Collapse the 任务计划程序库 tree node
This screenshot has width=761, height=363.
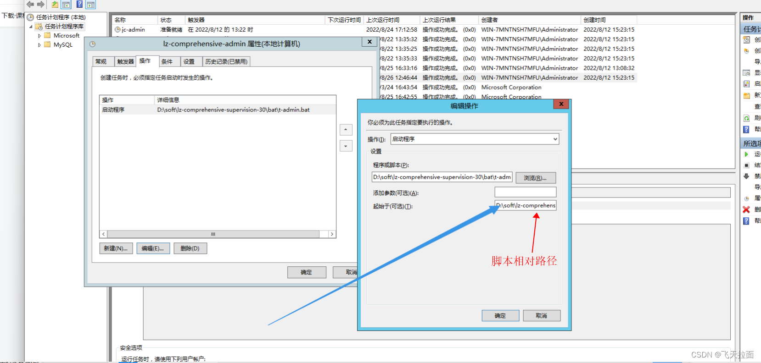coord(31,27)
